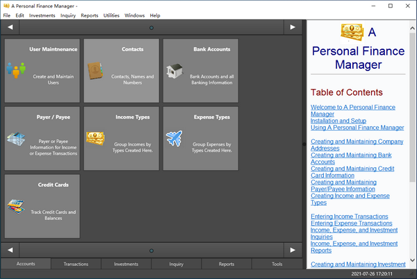Click bottom right navigation arrow
This screenshot has height=279, width=417.
click(x=293, y=250)
